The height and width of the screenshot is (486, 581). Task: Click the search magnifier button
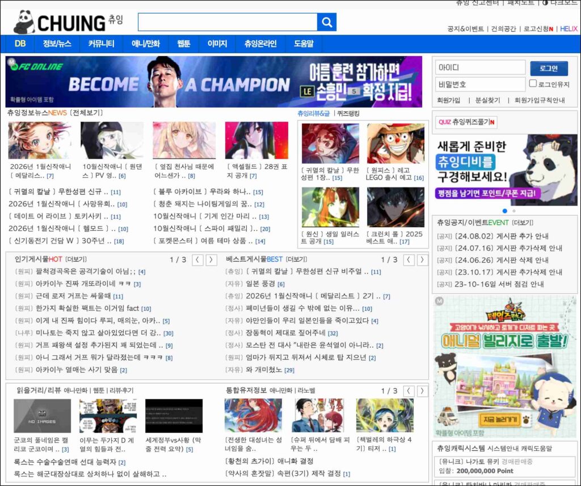(326, 22)
